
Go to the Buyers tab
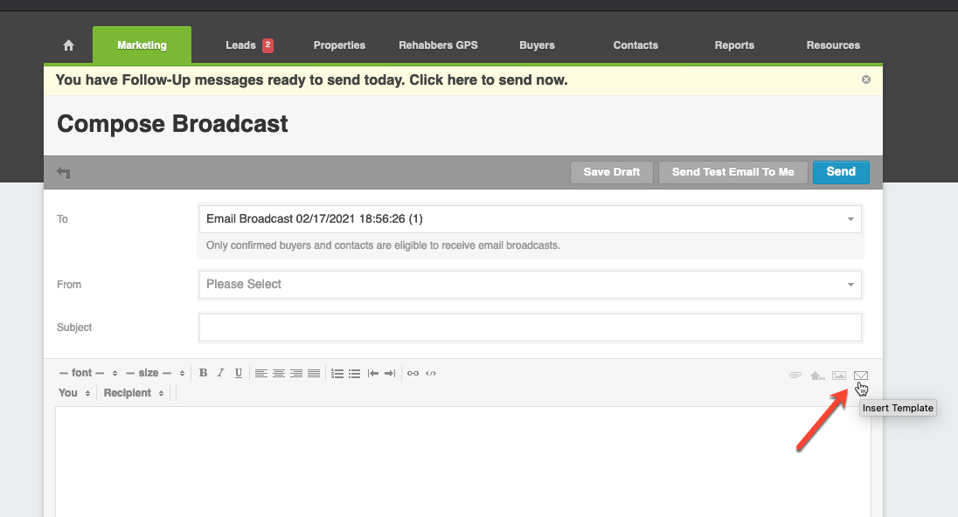pos(537,45)
